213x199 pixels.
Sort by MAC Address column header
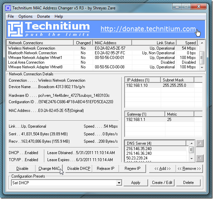click(x=112, y=43)
